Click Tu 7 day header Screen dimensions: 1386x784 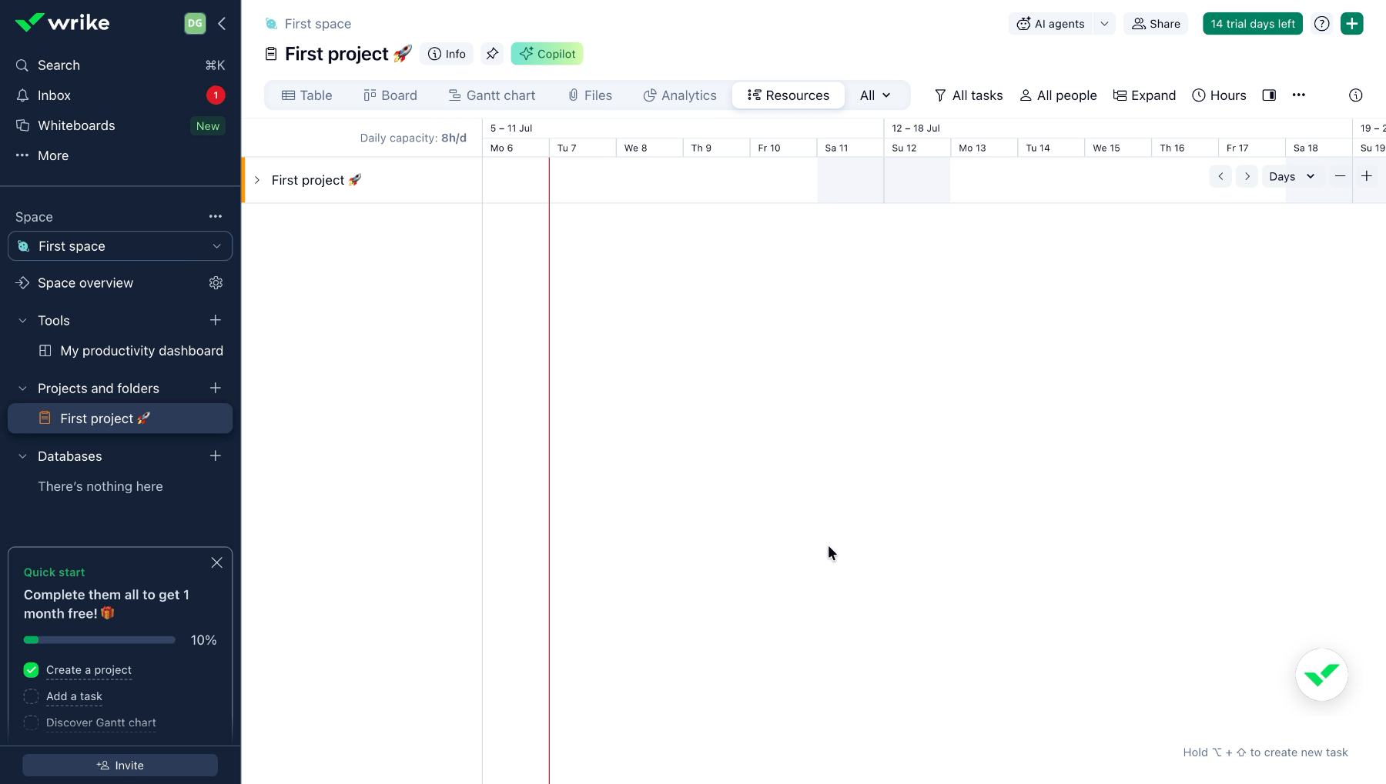(x=582, y=148)
